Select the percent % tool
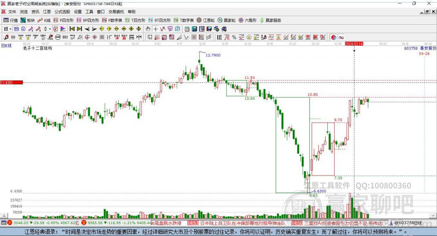 click(x=234, y=37)
